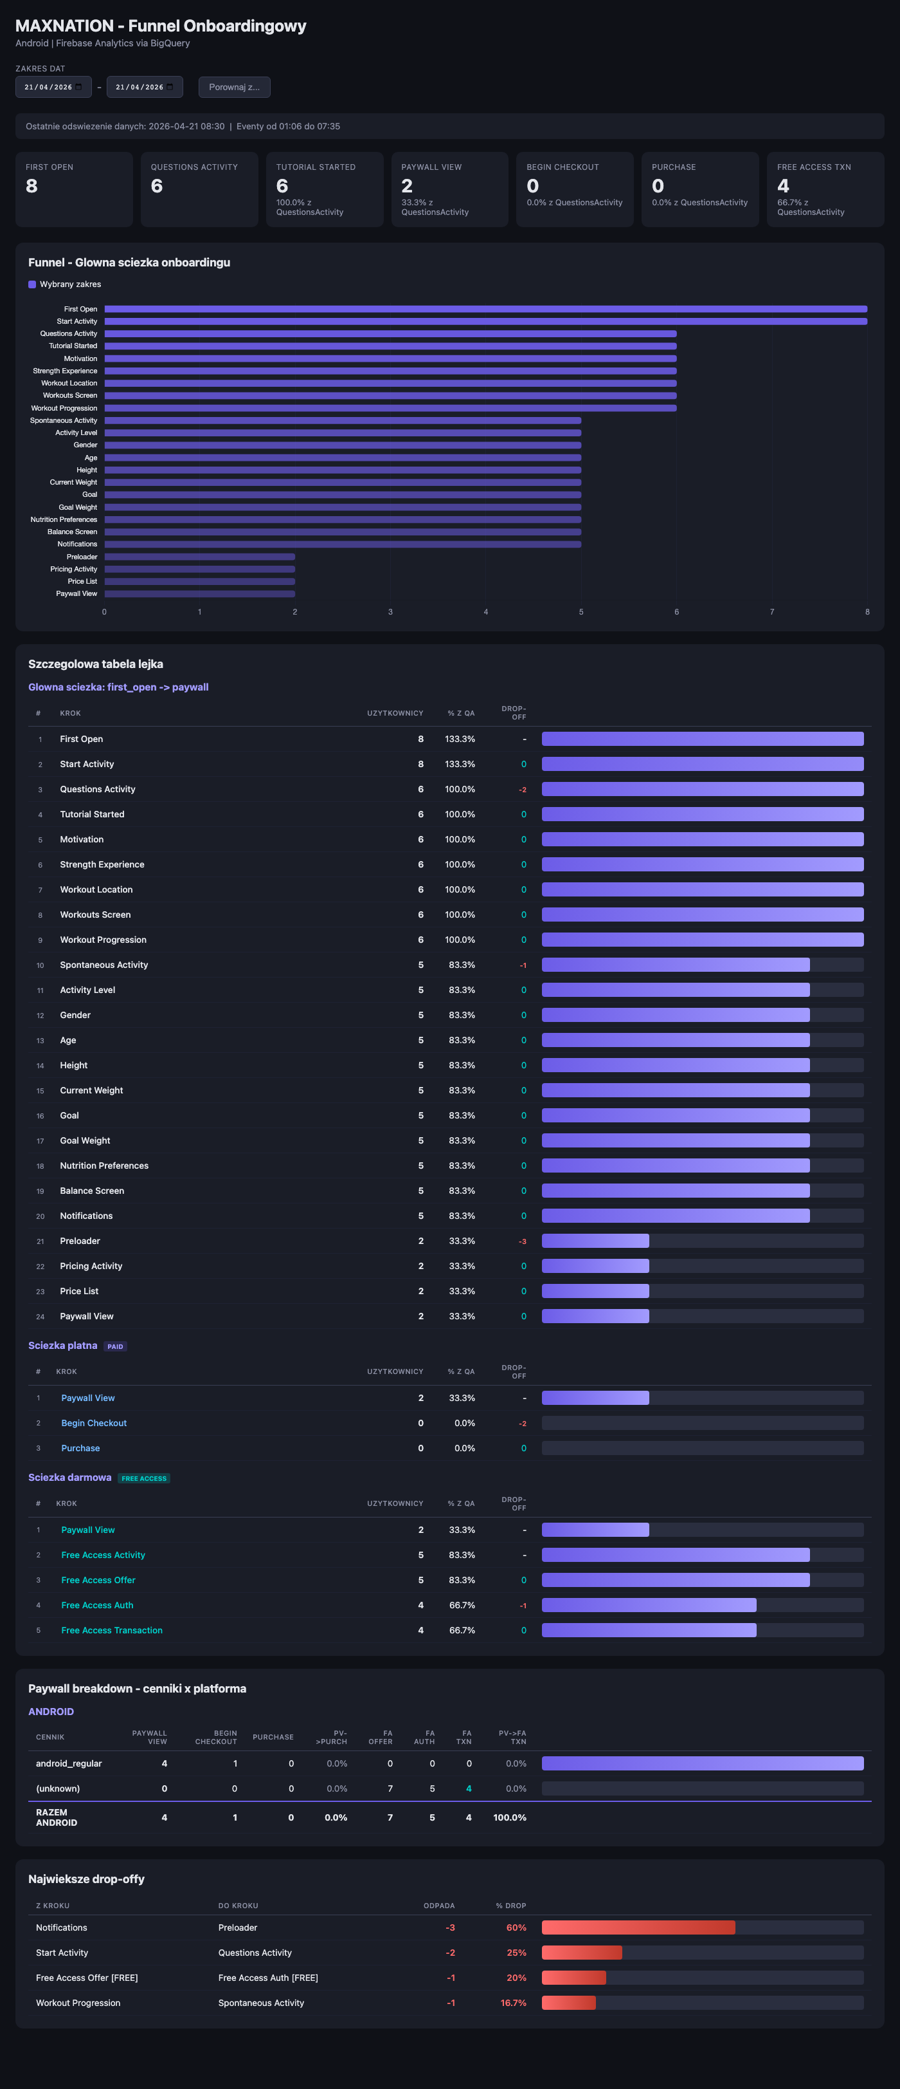Screen dimensions: 900x2089
Task: Select the Tutorial Started KPI card
Action: [x=324, y=189]
